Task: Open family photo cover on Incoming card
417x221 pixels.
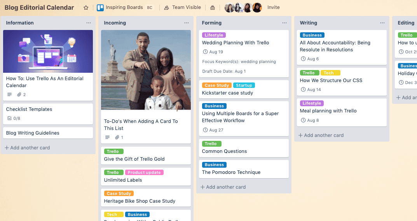Action: point(146,70)
